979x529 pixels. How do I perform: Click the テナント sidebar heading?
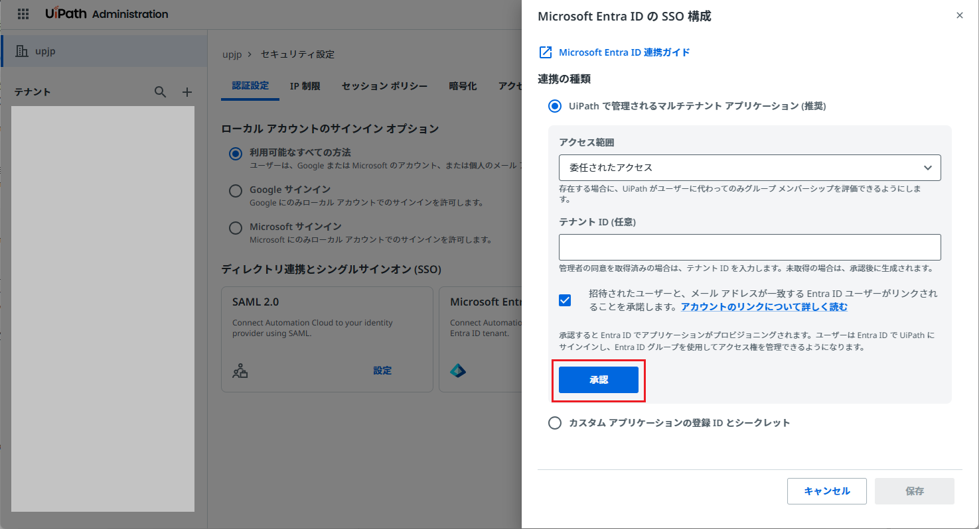[33, 92]
